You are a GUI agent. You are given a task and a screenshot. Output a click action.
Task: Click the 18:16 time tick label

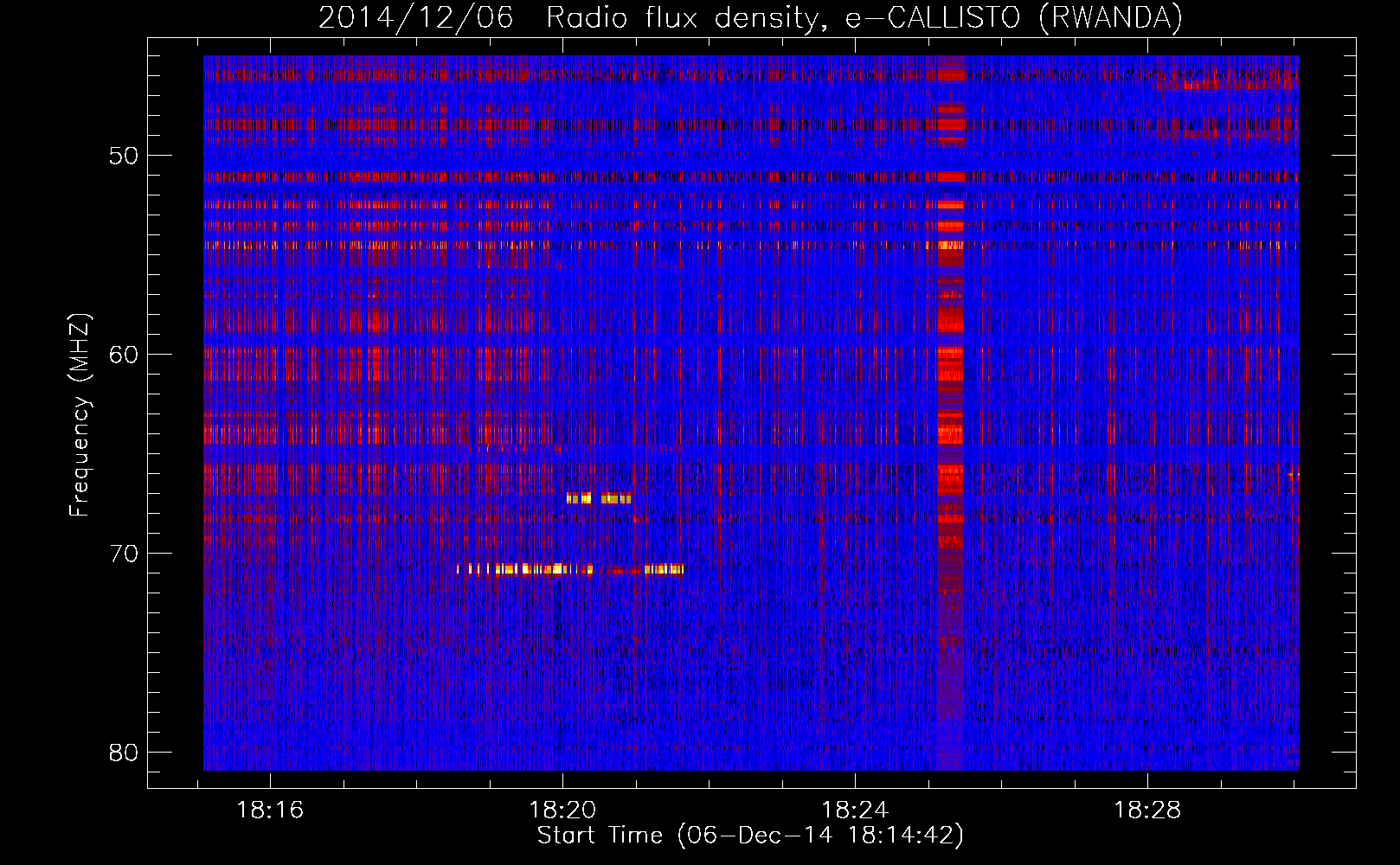click(x=271, y=811)
